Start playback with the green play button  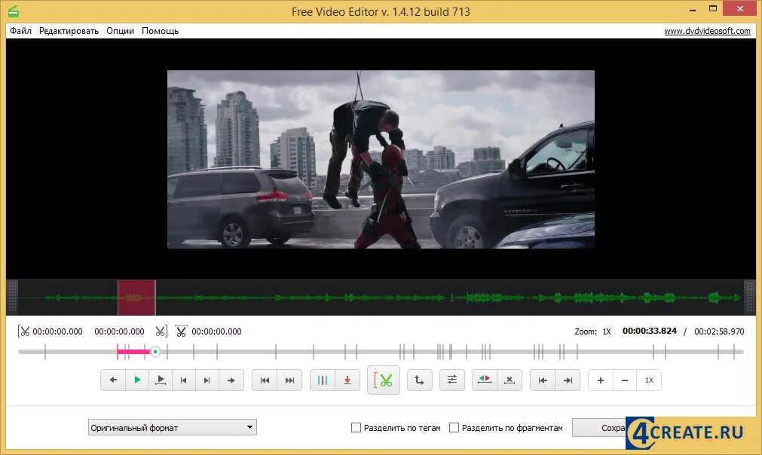[x=137, y=380]
